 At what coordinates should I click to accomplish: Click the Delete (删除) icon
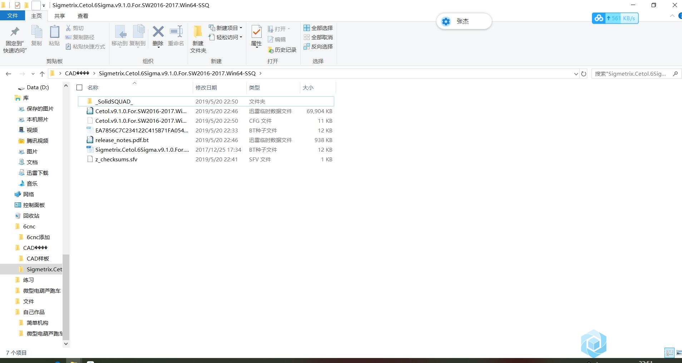point(158,31)
